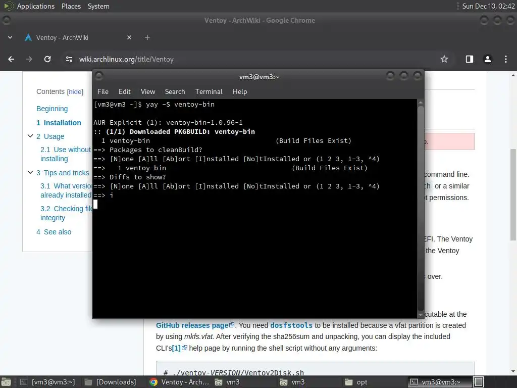Image resolution: width=517 pixels, height=388 pixels.
Task: Open the System menu in top panel
Action: 98,6
